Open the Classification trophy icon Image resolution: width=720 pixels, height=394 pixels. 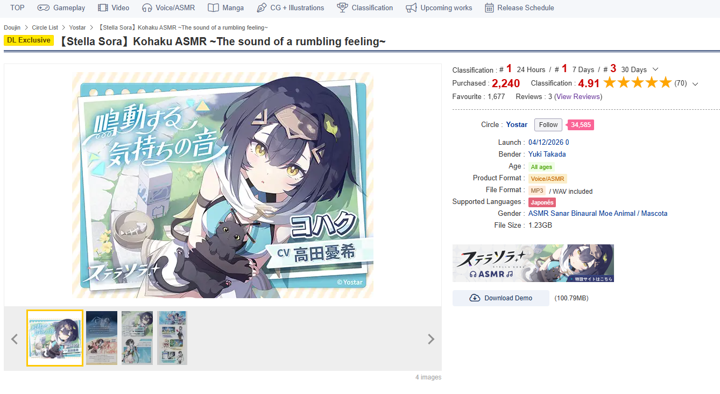(342, 8)
